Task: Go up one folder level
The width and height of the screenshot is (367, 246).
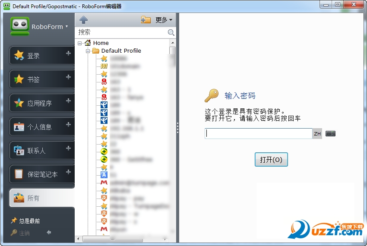Action: coord(83,20)
